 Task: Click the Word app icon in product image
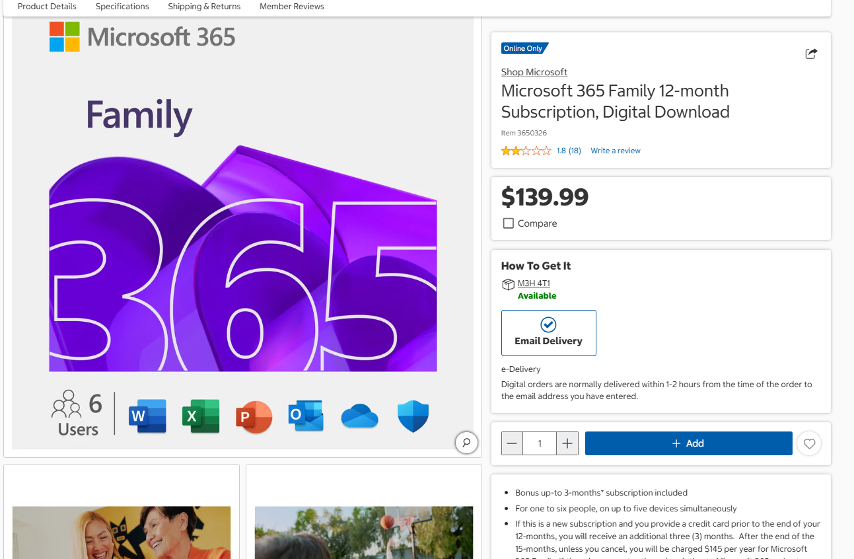point(147,416)
